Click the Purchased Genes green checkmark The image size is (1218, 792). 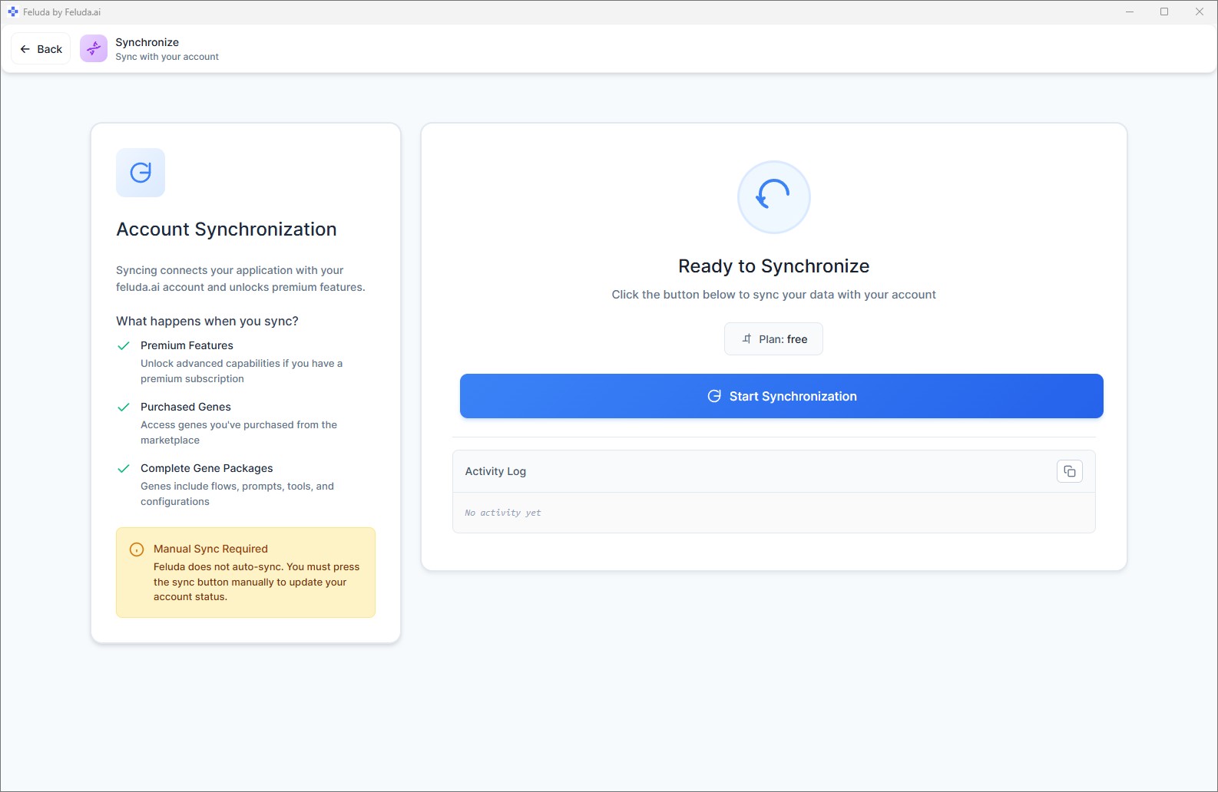point(123,408)
